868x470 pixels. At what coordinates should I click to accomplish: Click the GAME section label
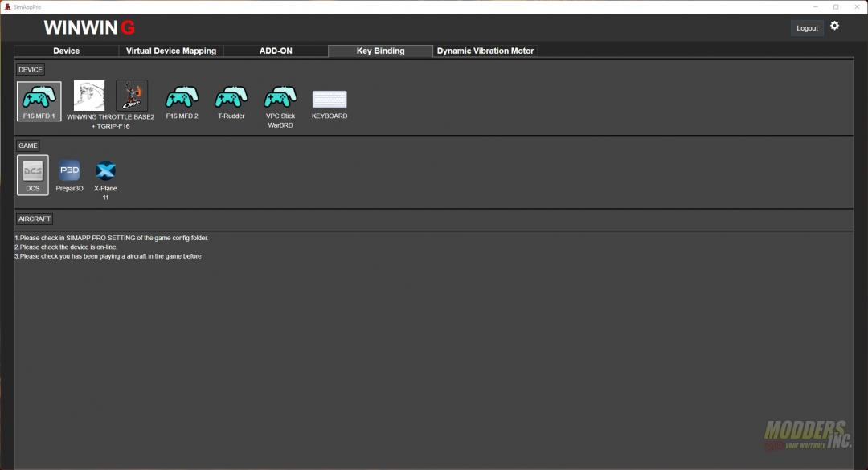point(27,145)
